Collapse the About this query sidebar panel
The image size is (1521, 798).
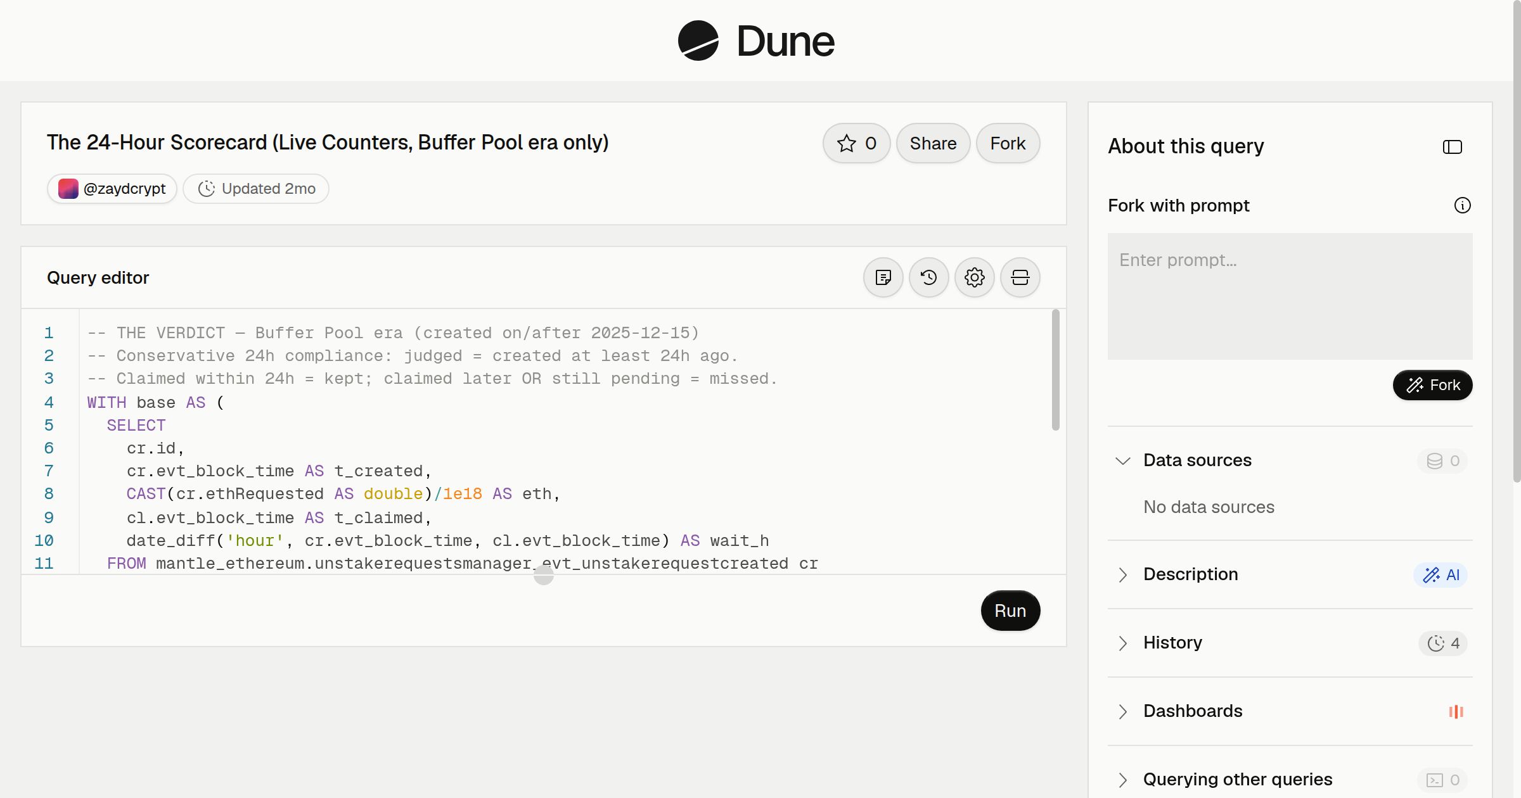pyautogui.click(x=1452, y=147)
